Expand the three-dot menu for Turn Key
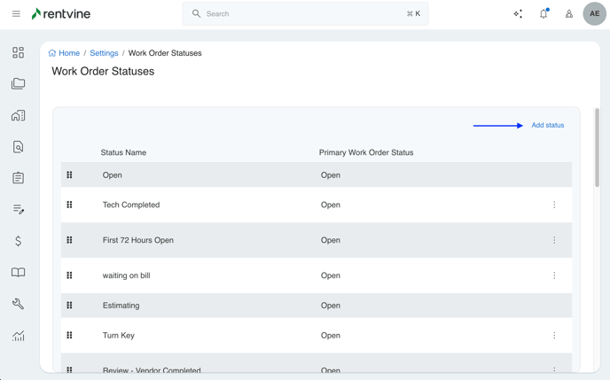Viewport: 610px width, 380px height. (554, 336)
